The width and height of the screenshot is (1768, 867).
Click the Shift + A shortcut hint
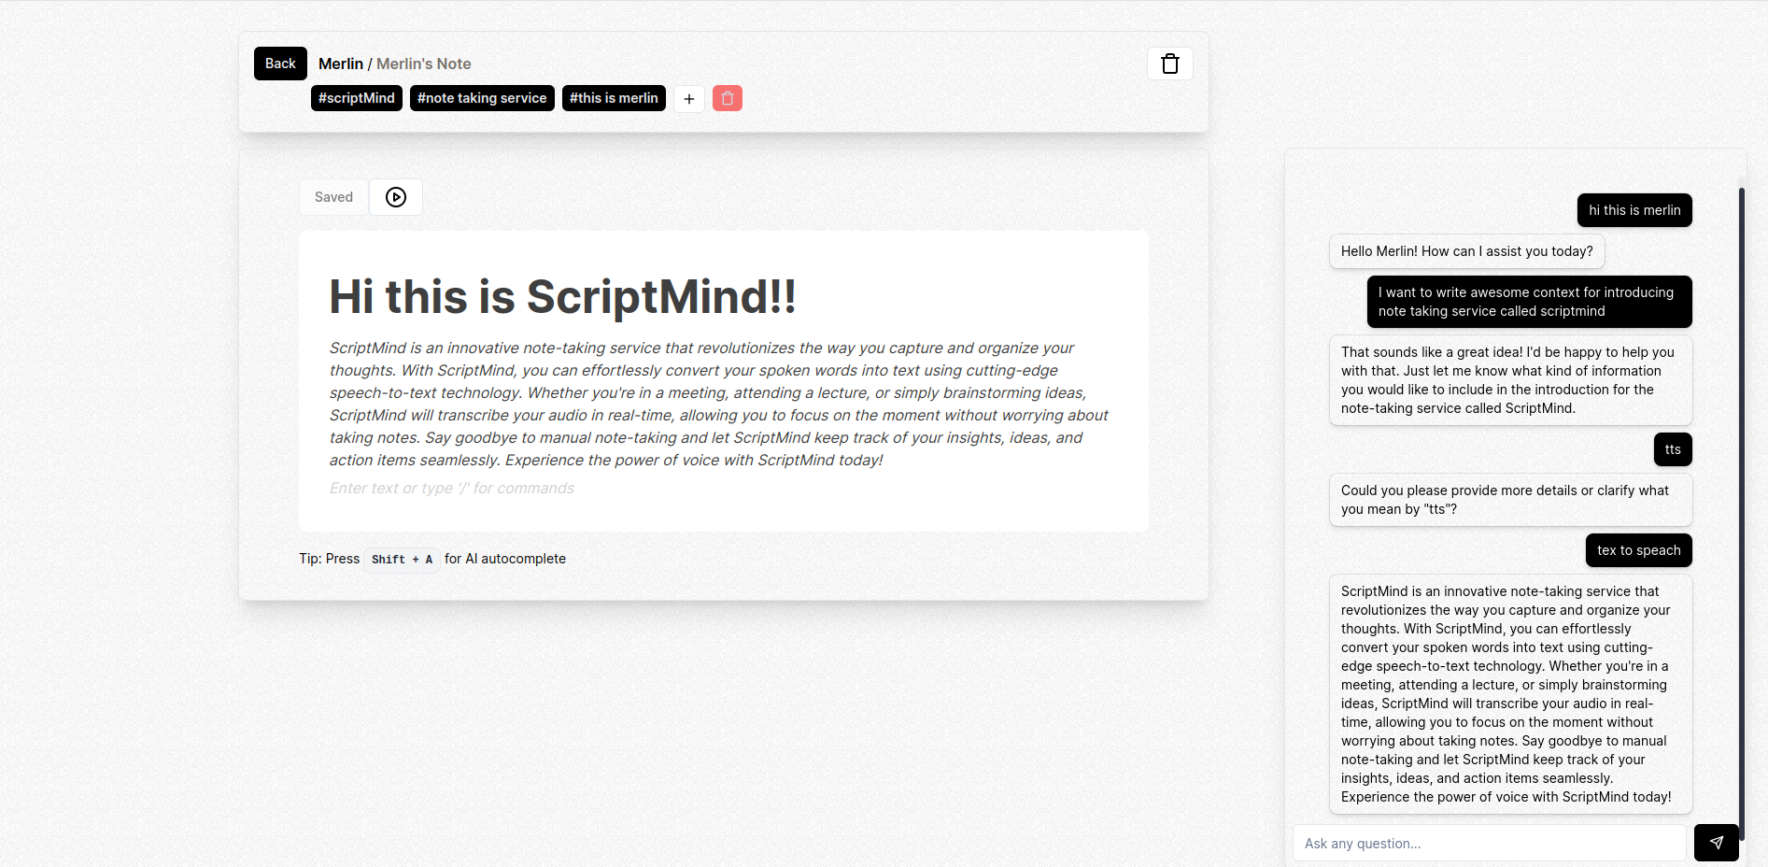[402, 559]
